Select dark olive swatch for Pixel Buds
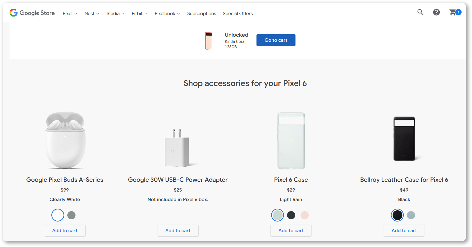The image size is (472, 247). [72, 215]
